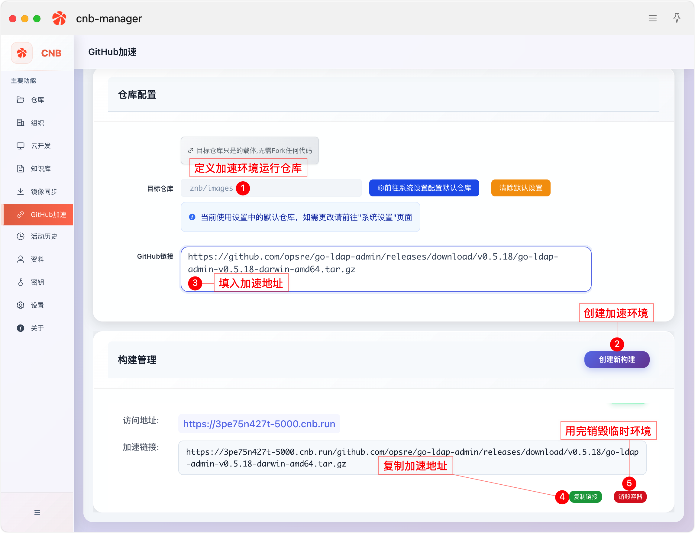Open the 组织 menu item

pyautogui.click(x=38, y=123)
